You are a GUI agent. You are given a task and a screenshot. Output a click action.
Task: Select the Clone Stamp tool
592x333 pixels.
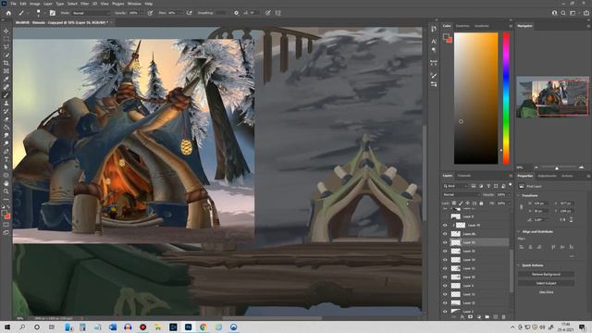pos(6,103)
